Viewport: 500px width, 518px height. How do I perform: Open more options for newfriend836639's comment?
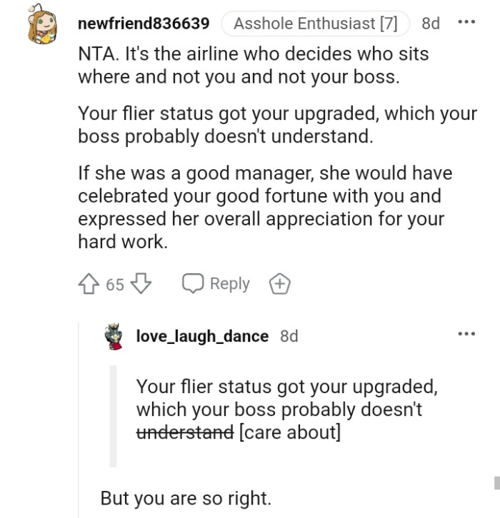pyautogui.click(x=466, y=23)
